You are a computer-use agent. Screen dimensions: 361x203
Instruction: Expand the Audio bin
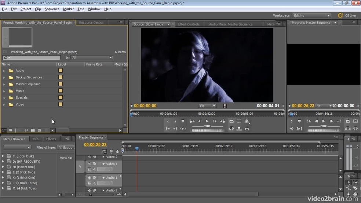(x=4, y=71)
